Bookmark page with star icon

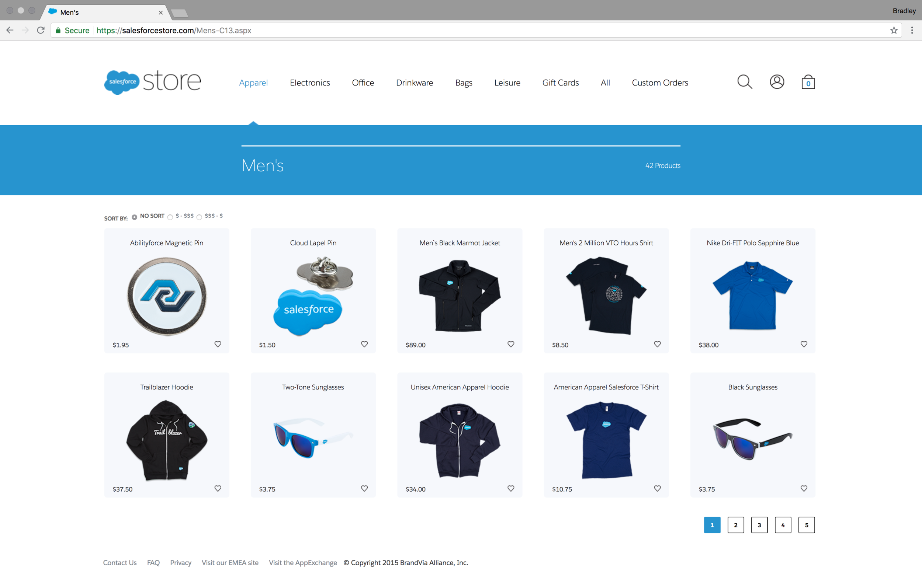pos(894,30)
